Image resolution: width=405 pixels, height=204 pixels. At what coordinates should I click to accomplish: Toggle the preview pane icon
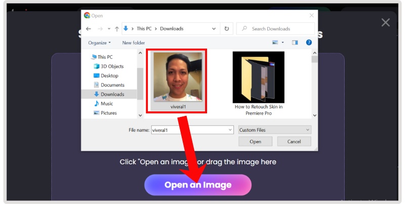(x=295, y=43)
